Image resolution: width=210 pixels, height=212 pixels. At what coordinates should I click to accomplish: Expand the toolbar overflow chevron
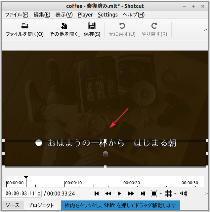tap(205, 30)
